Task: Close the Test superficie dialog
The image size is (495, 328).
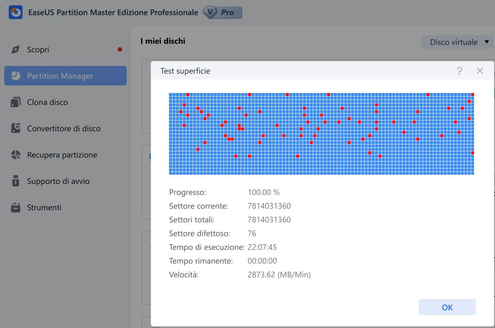Action: click(480, 71)
